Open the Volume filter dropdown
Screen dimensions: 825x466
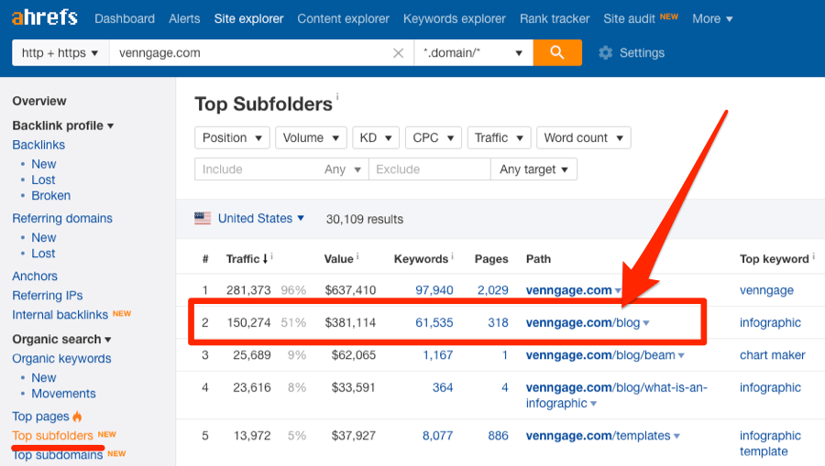(311, 137)
